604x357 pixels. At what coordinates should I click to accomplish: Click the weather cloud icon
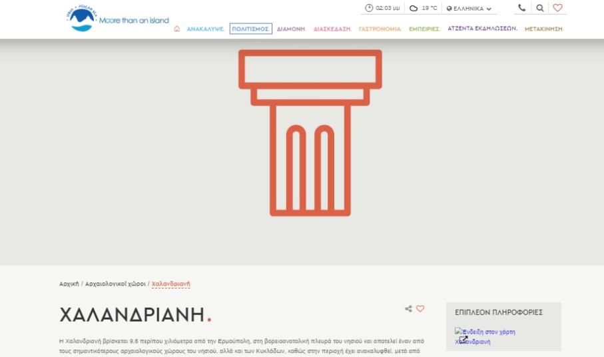point(414,8)
